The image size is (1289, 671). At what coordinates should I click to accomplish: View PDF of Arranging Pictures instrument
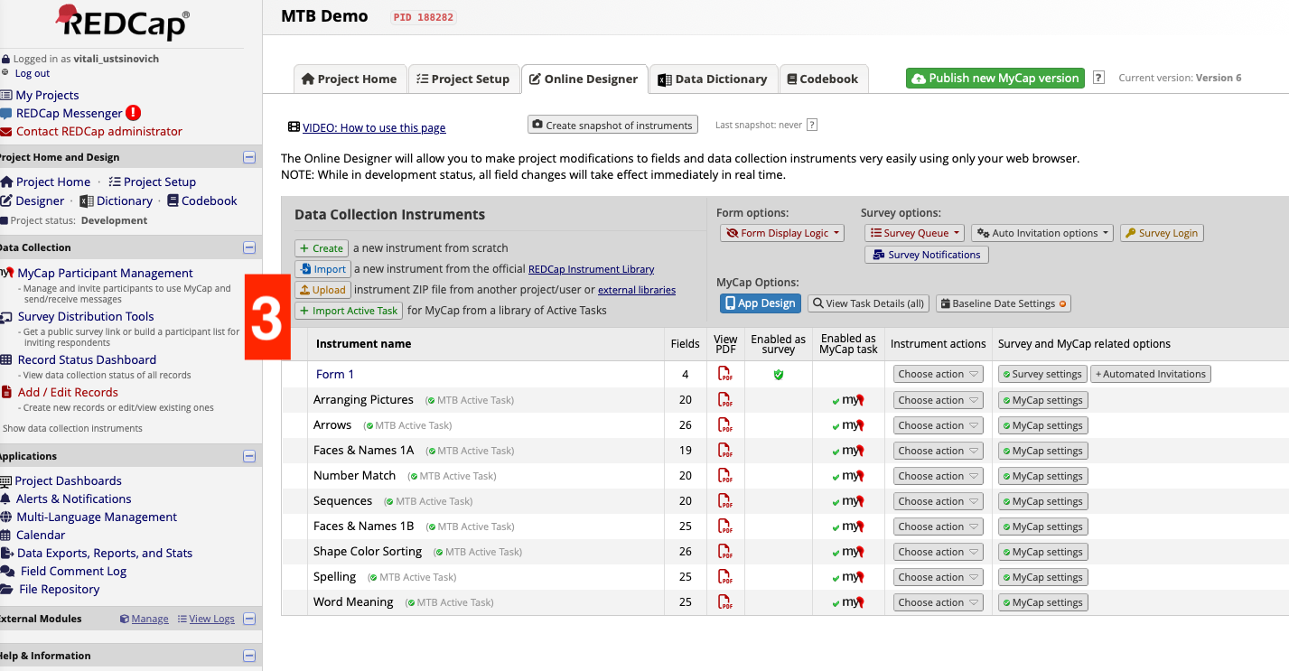725,399
